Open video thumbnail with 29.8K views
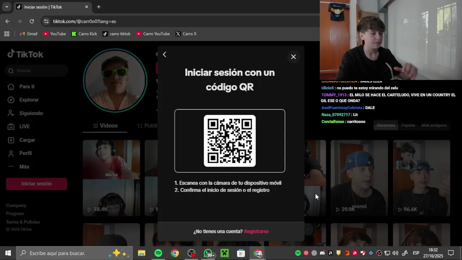The width and height of the screenshot is (462, 260). pyautogui.click(x=359, y=178)
